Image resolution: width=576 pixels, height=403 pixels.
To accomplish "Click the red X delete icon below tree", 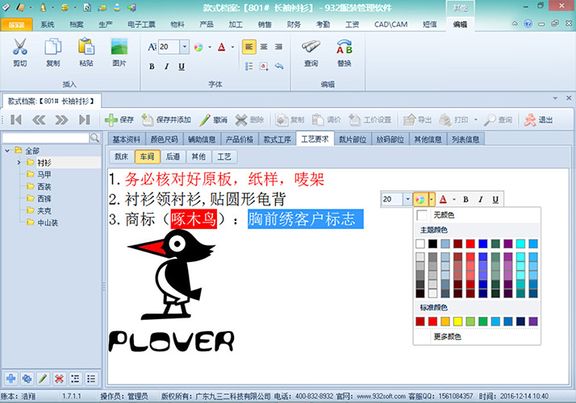I will (x=59, y=378).
